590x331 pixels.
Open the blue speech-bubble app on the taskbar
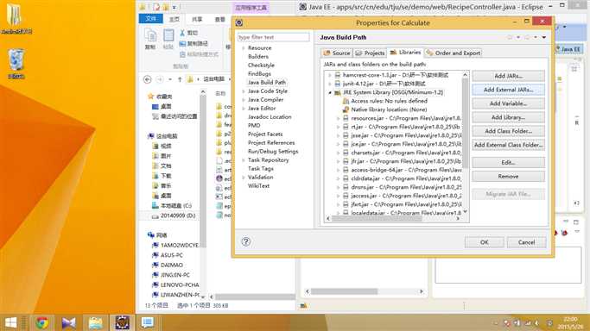148,322
